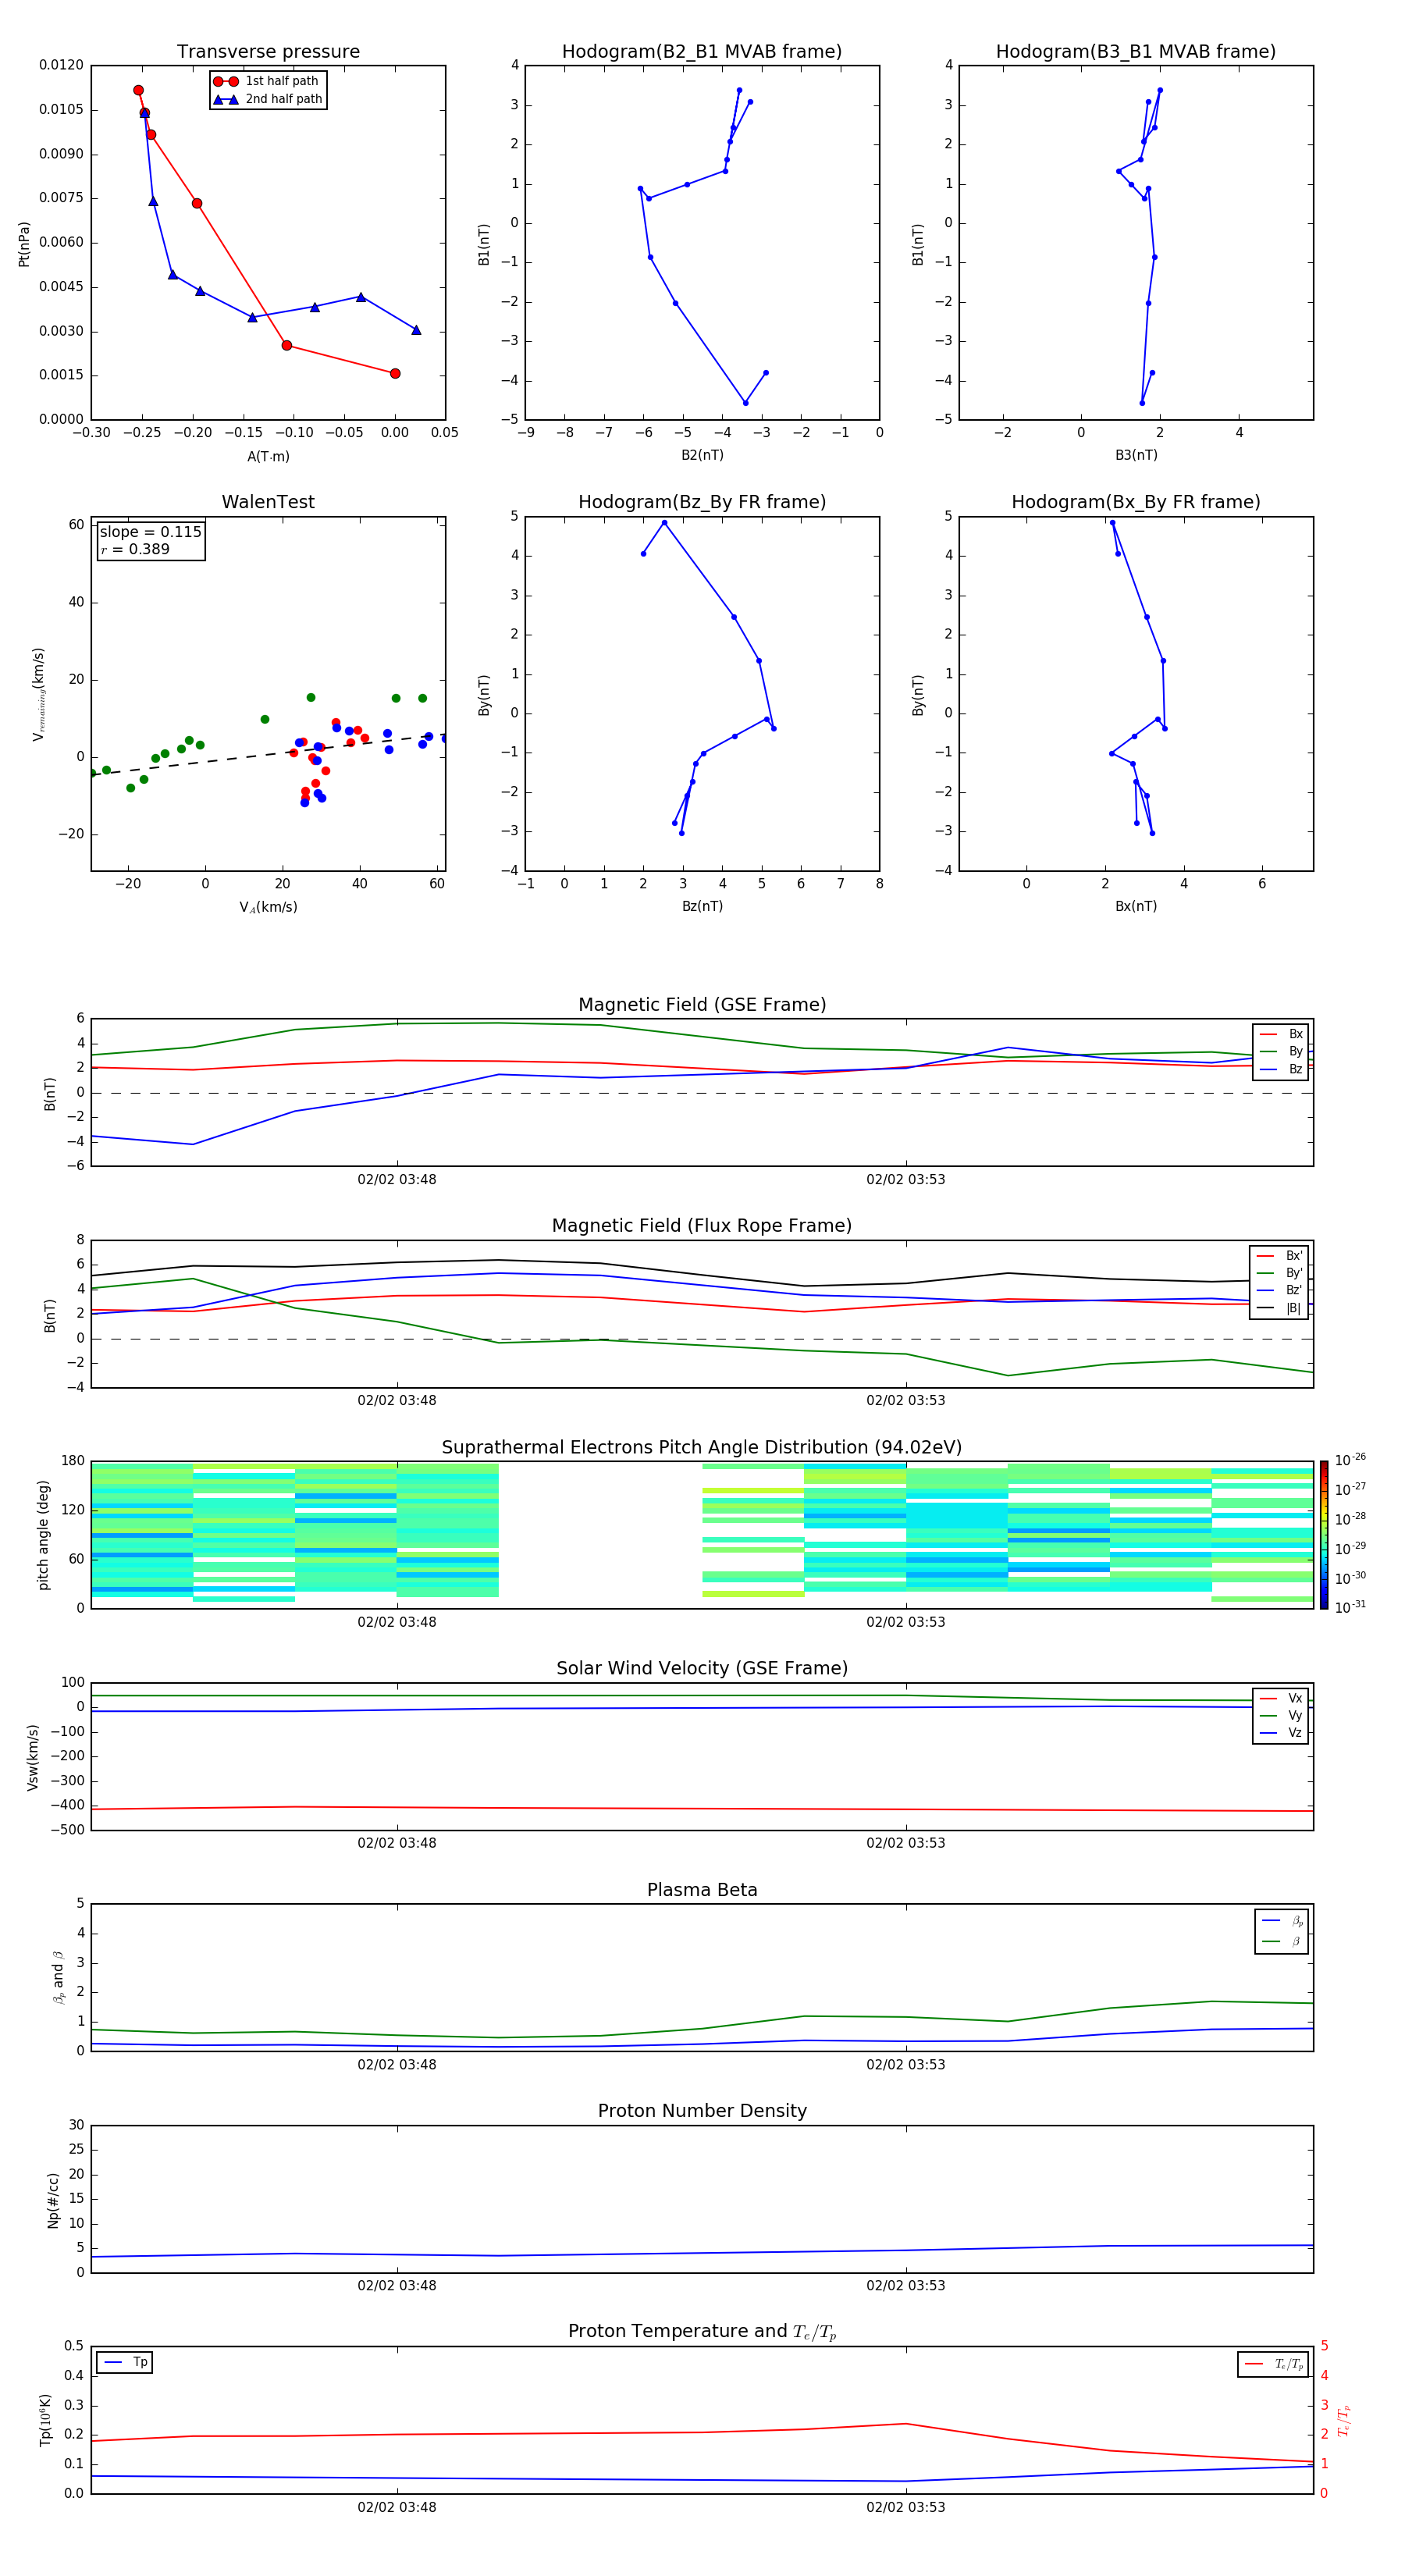1405x2576 pixels.
Task: Click '02/02 03:53' tick under temperature plot
Action: point(906,2507)
